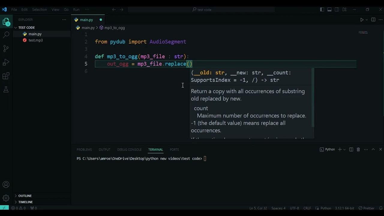Open Source Control view

tap(6, 49)
